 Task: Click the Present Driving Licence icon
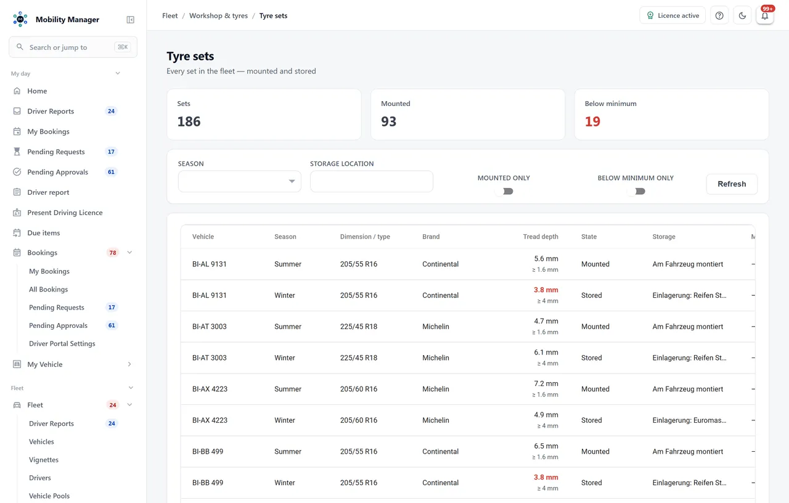pos(17,213)
